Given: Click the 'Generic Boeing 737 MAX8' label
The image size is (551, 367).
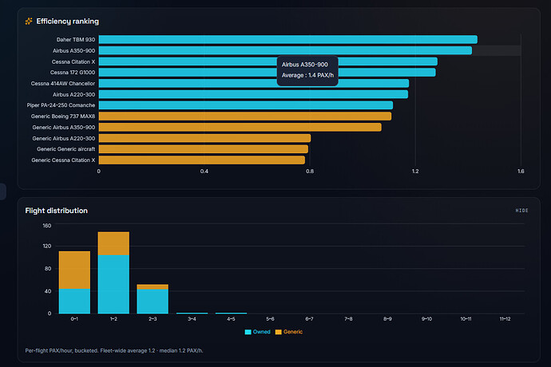Looking at the screenshot, I should coord(63,116).
